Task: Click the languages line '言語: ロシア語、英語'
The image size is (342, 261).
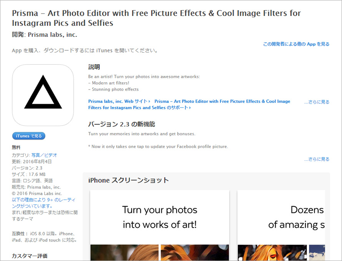Action: (x=32, y=181)
